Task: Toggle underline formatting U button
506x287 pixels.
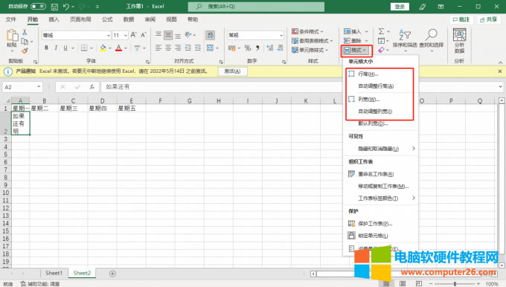Action: click(65, 48)
